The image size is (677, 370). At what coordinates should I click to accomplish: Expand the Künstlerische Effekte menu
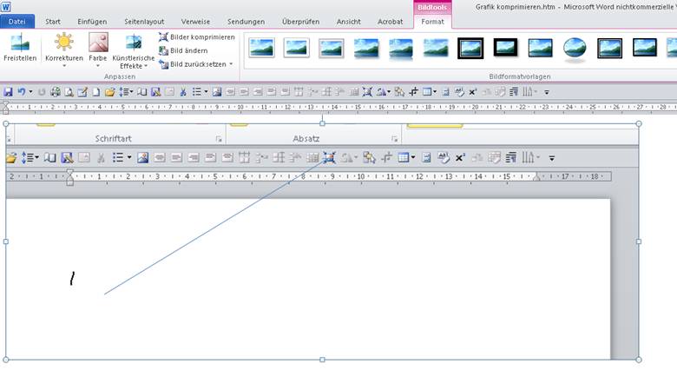pos(133,52)
